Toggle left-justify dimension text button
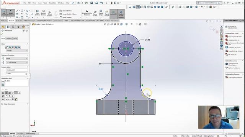This screenshot has width=245, height=137. coord(3,93)
